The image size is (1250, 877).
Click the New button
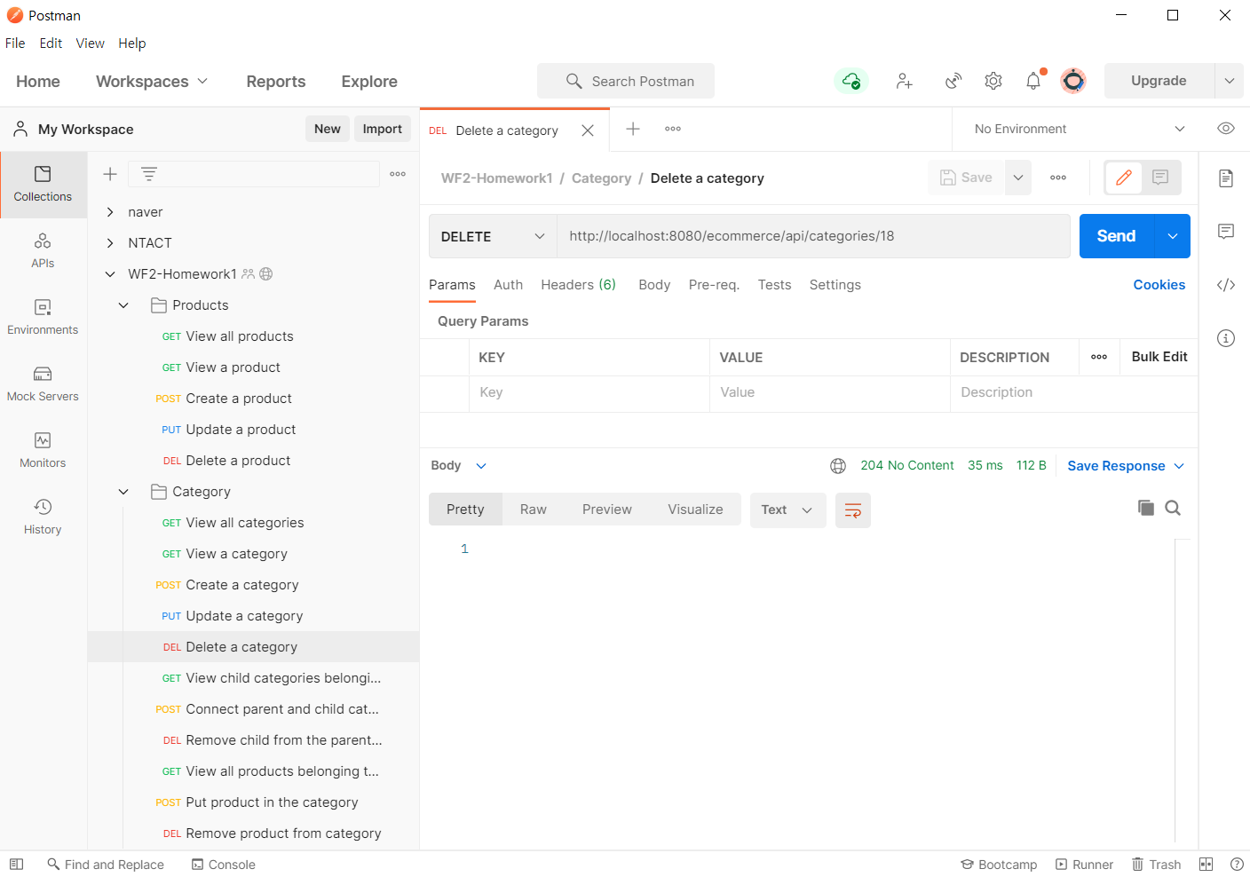click(x=328, y=129)
